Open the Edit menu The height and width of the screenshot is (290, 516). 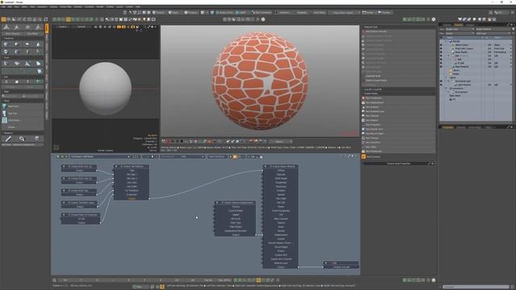tap(10, 6)
